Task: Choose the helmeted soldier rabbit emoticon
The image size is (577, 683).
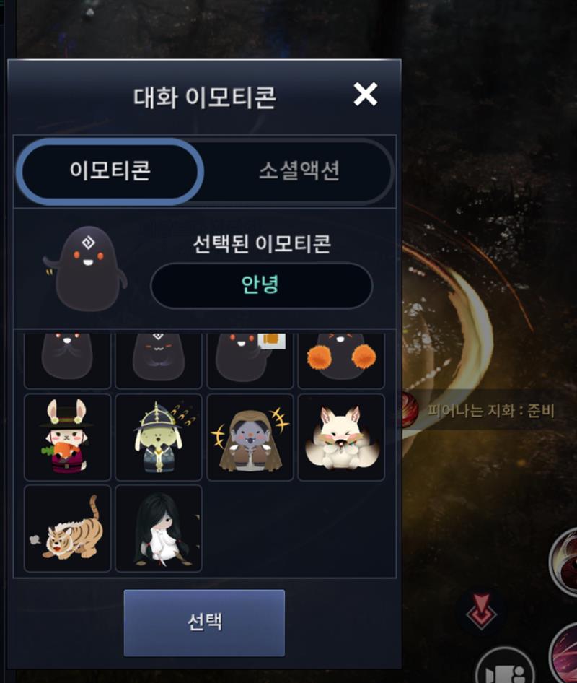Action: coord(159,438)
